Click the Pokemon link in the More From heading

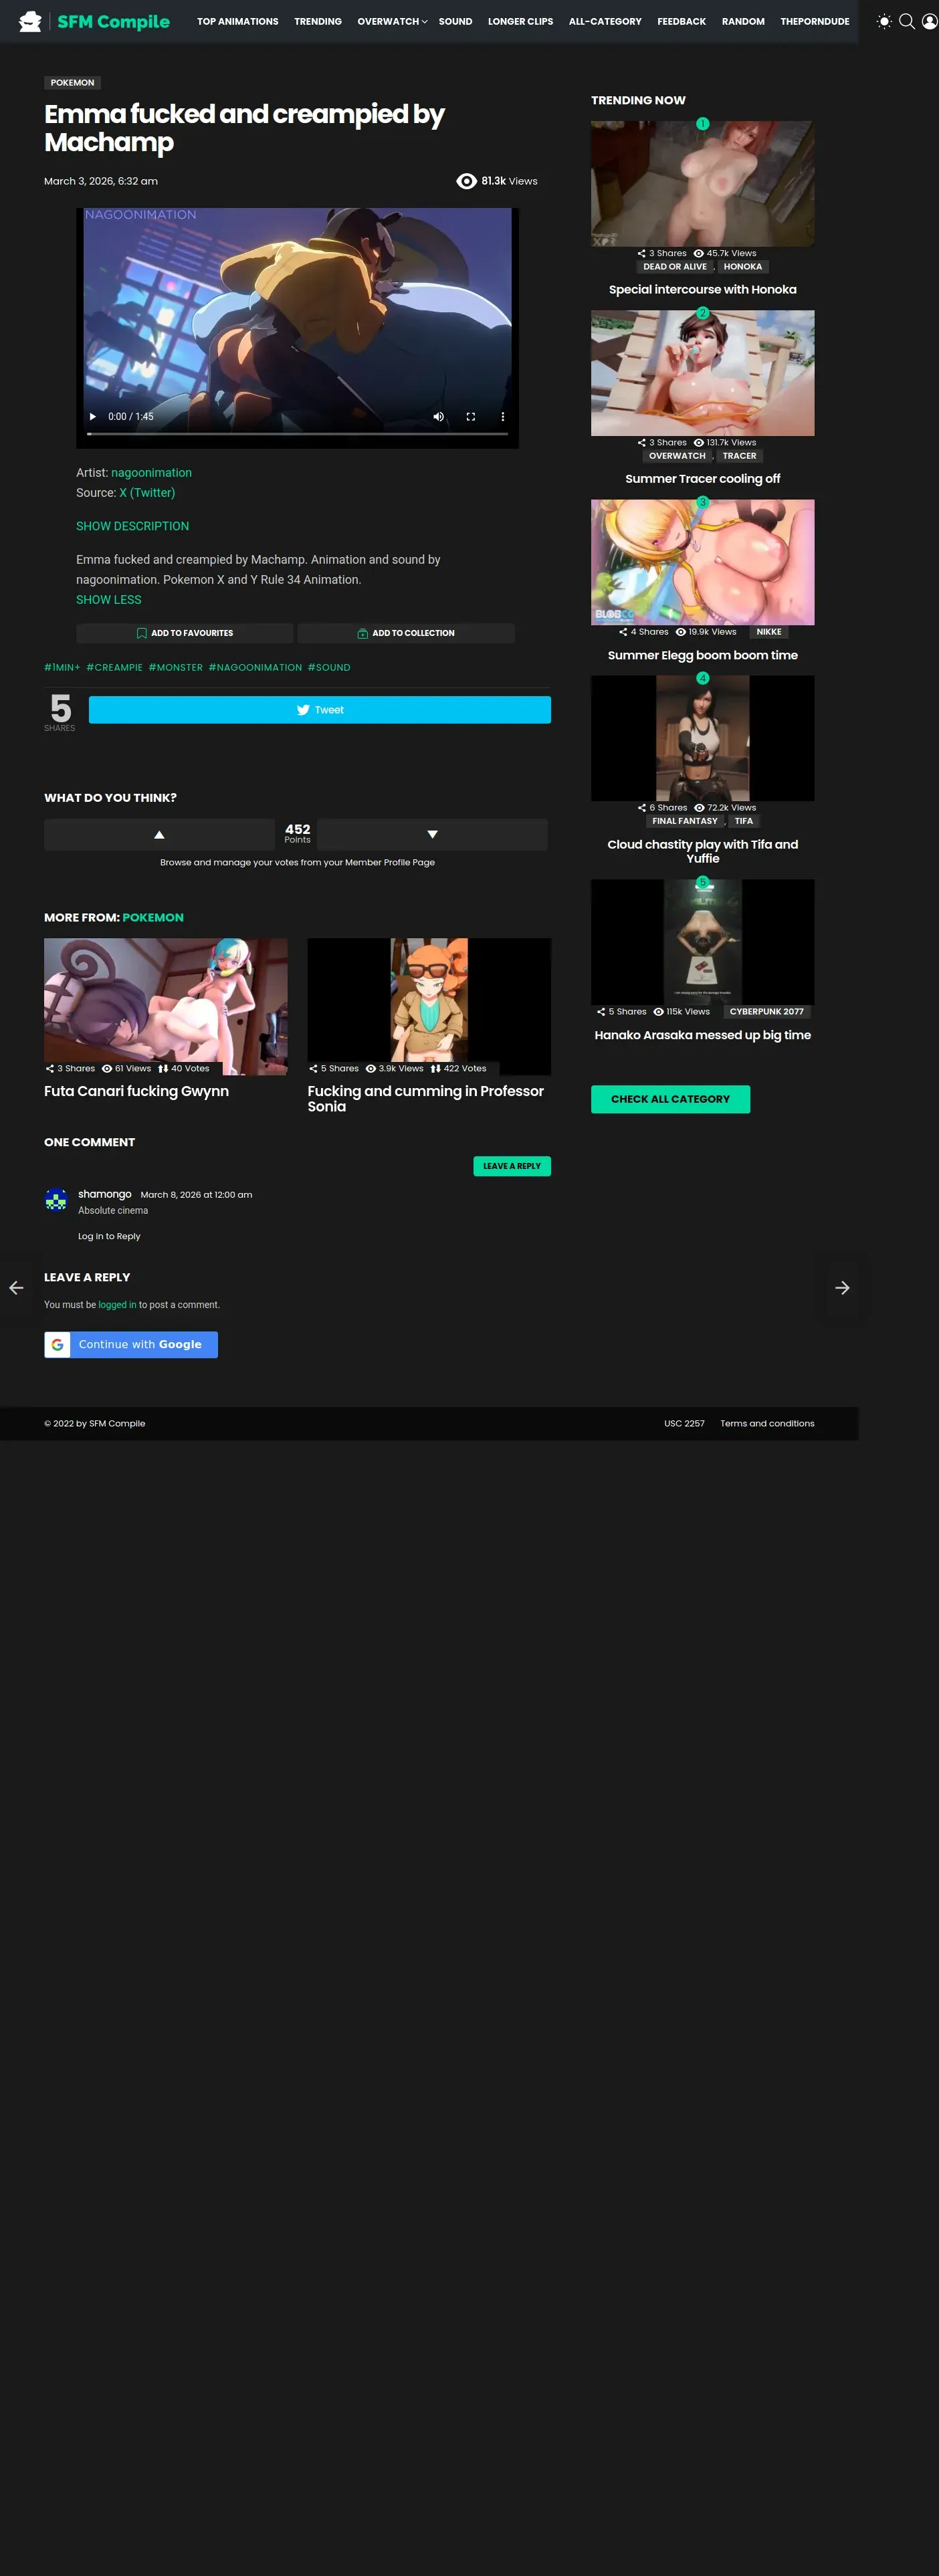[153, 917]
